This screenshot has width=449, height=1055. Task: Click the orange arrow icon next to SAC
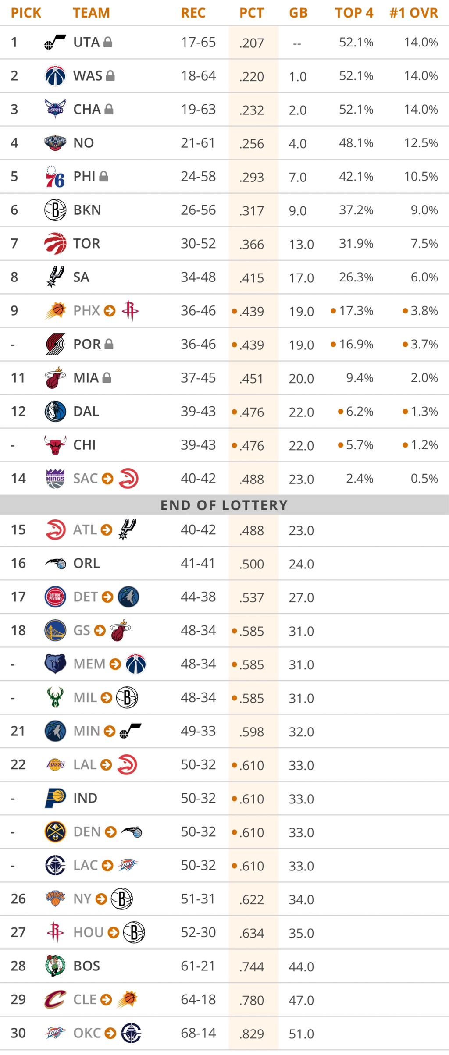(x=107, y=479)
